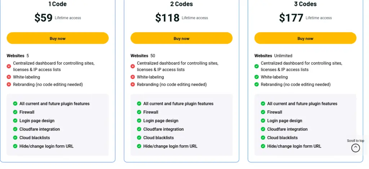
Task: Click red X icon beside Rebranding in 2 Codes
Action: 133,85
